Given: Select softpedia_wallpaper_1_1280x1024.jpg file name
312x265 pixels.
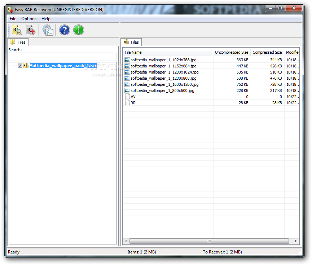Looking at the screenshot, I should 164,72.
